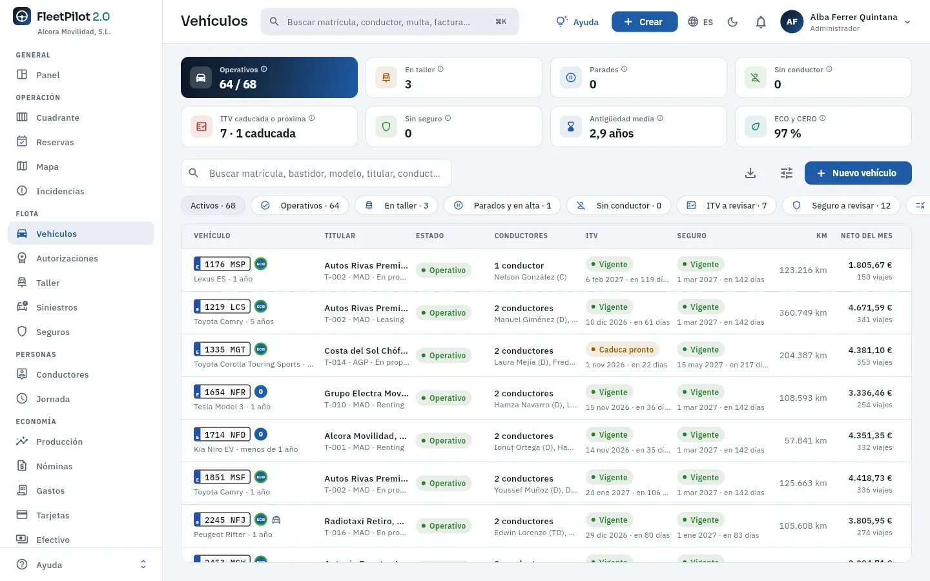Open vehicle row 1176 MSP

[x=546, y=270]
